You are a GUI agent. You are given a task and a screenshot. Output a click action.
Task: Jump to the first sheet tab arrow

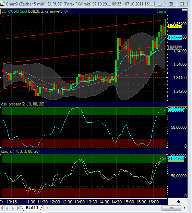2,208
